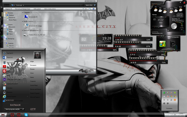This screenshot has width=187, height=117.
Task: Collapse the Network Infrastructure (1) group
Action: 22,30
